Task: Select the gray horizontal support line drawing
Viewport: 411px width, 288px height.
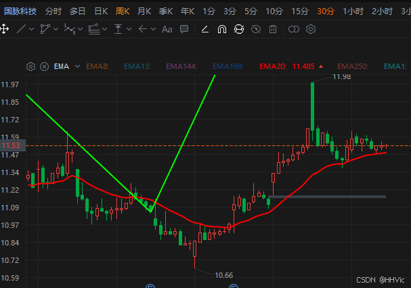Action: coord(327,197)
